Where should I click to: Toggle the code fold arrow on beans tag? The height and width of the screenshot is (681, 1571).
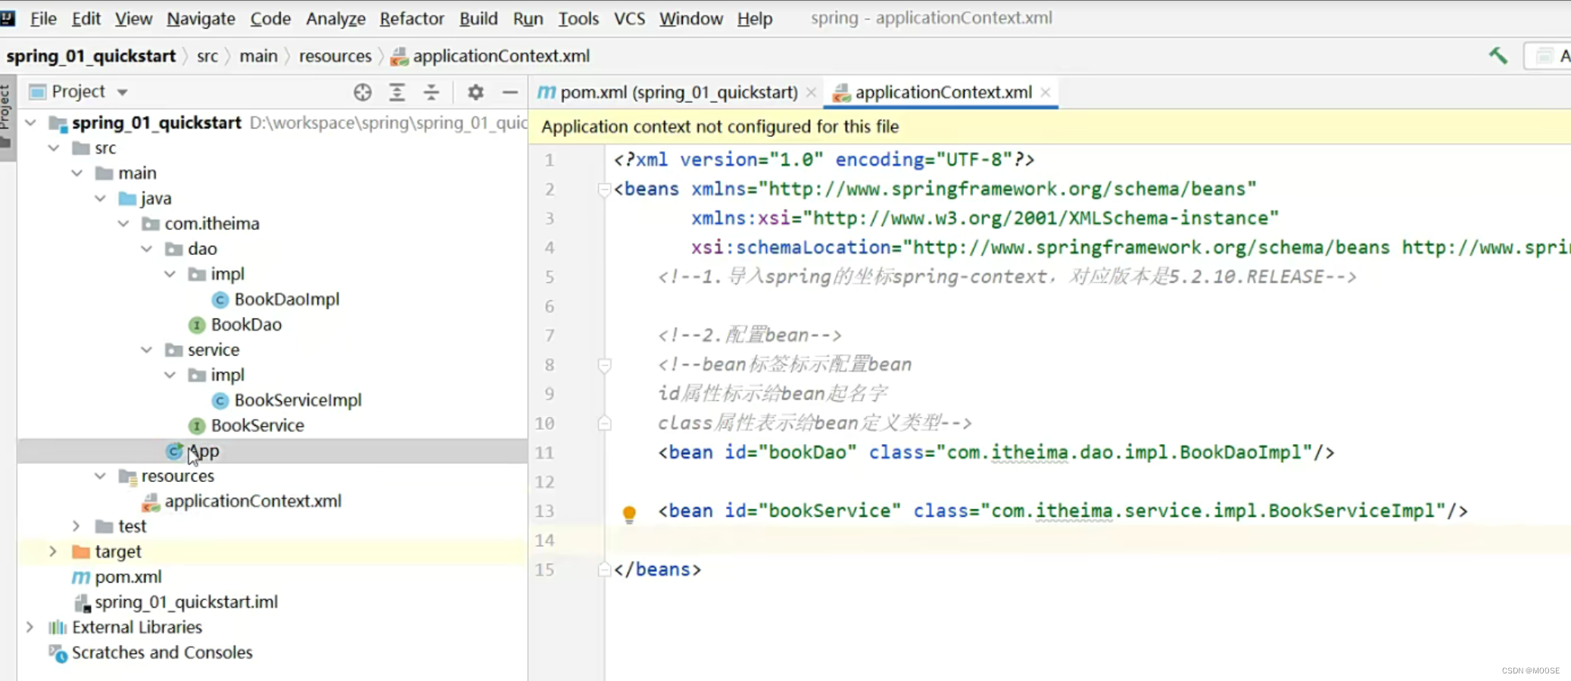(x=603, y=189)
